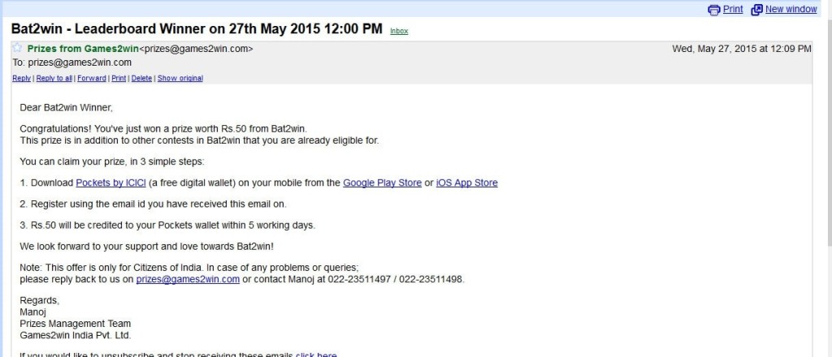Click the email subject Bat2win - Leaderboard Winner
This screenshot has width=832, height=357.
197,28
